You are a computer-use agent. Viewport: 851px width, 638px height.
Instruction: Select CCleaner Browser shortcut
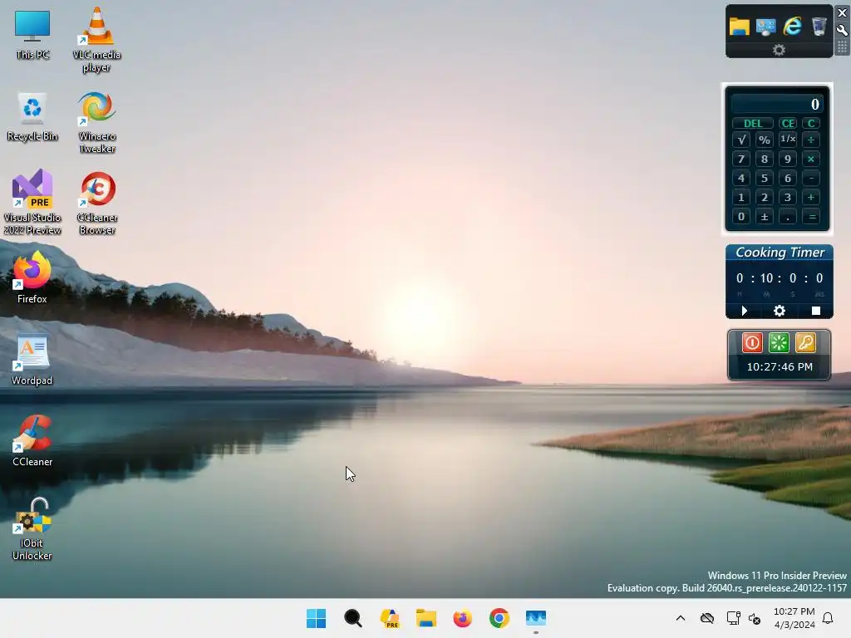coord(96,203)
